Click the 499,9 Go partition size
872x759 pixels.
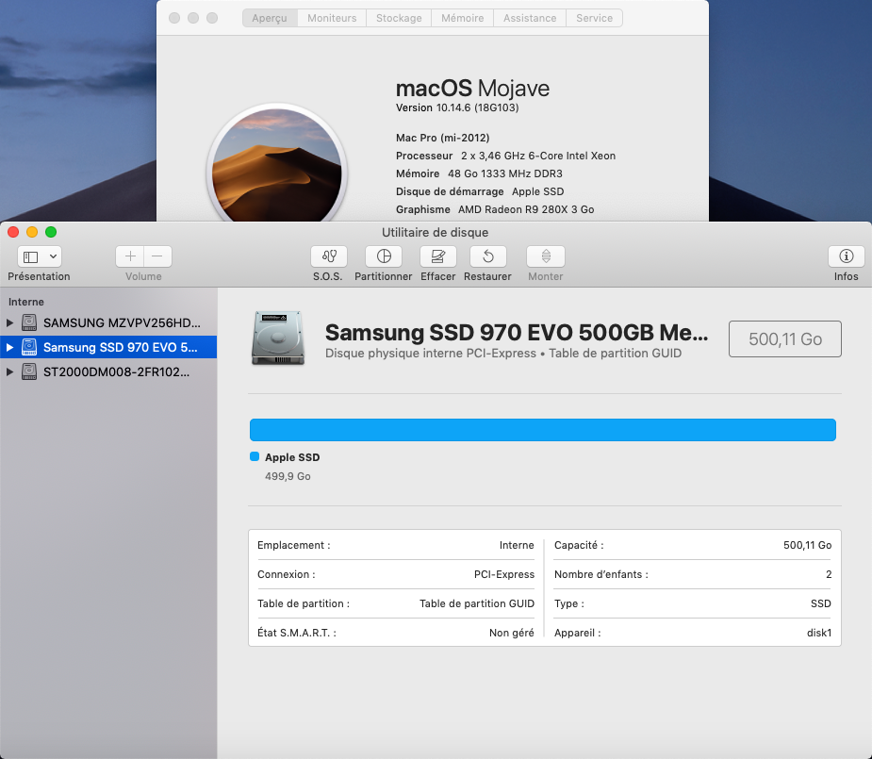[x=288, y=476]
